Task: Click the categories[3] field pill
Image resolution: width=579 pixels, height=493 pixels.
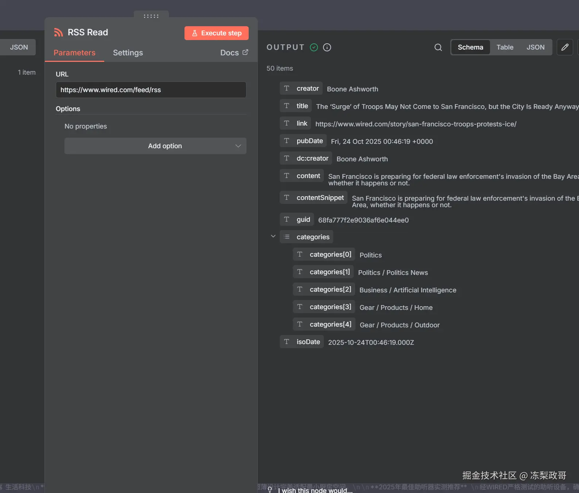Action: pyautogui.click(x=324, y=307)
